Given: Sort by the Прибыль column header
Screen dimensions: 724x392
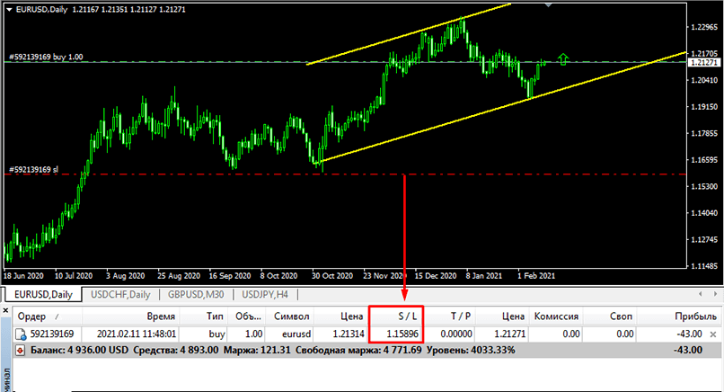Looking at the screenshot, I should point(678,316).
